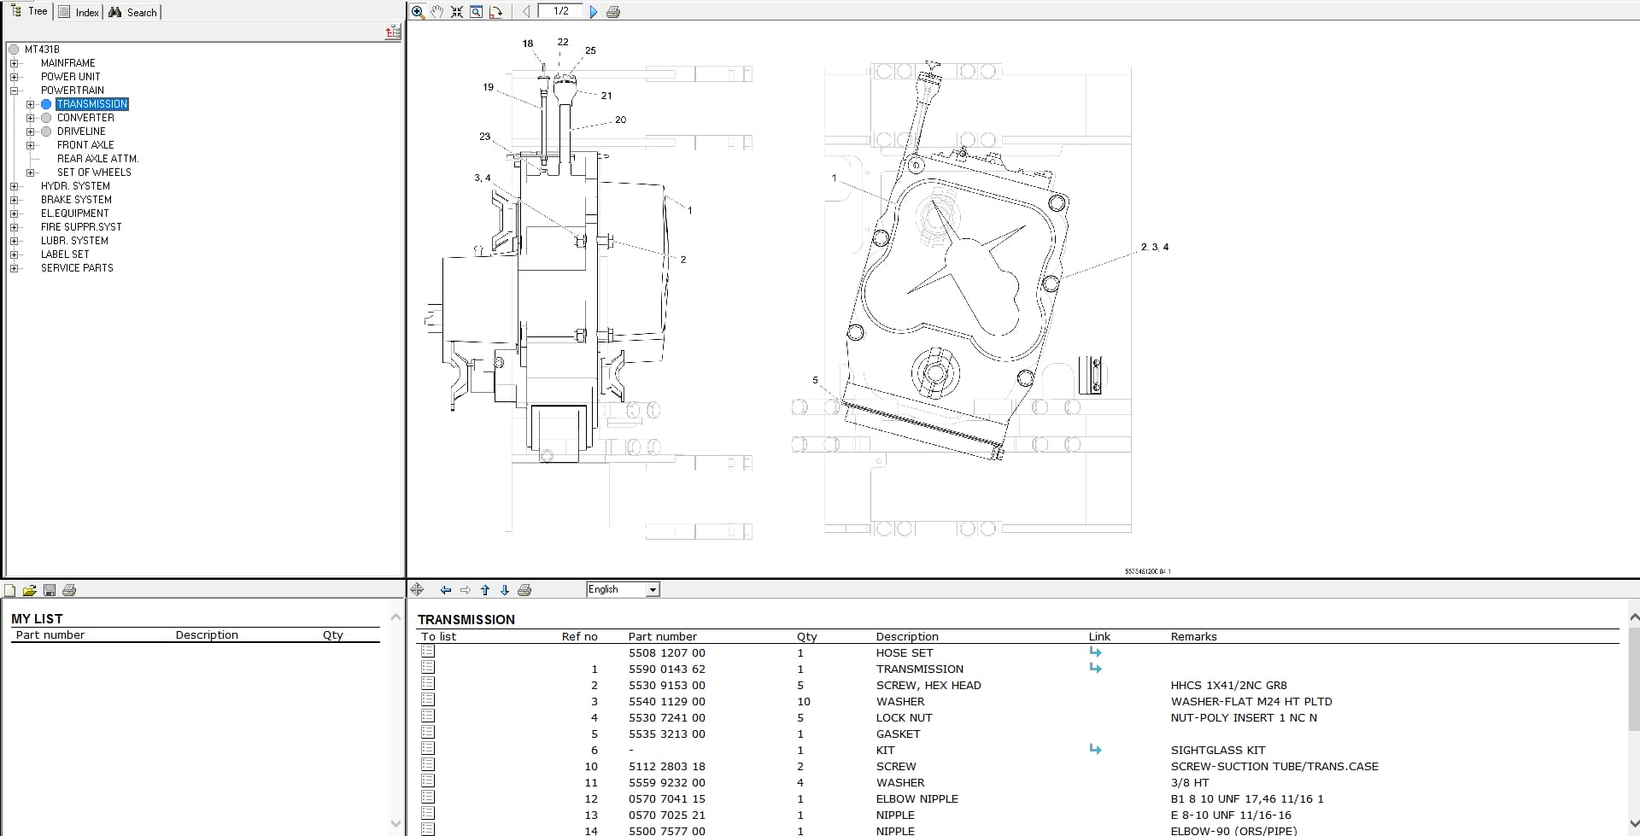Go to next page with blue arrow
The image size is (1640, 836).
click(594, 11)
